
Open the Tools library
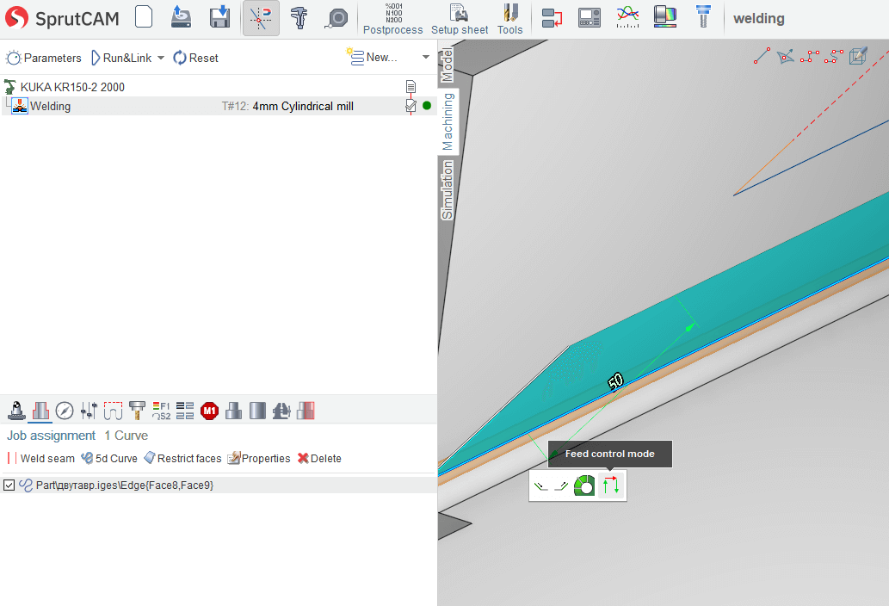(x=509, y=19)
